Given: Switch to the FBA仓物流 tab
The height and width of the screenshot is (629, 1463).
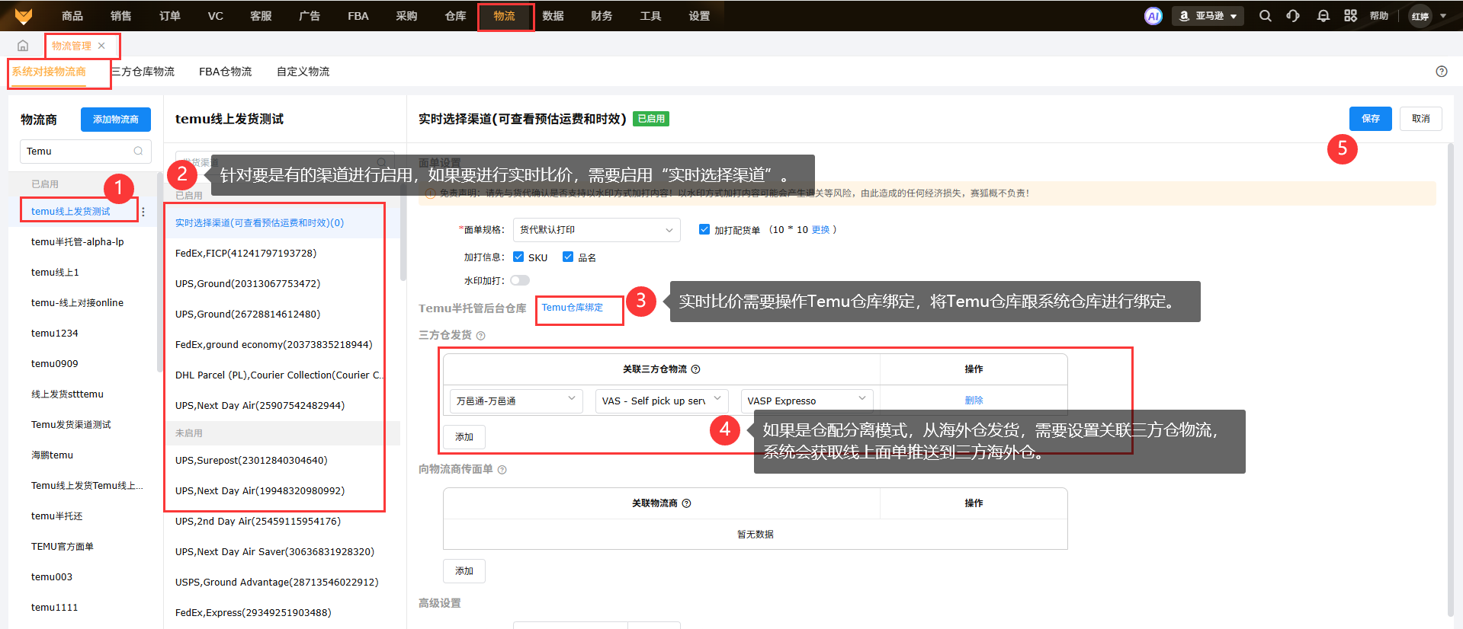Looking at the screenshot, I should click(x=225, y=72).
